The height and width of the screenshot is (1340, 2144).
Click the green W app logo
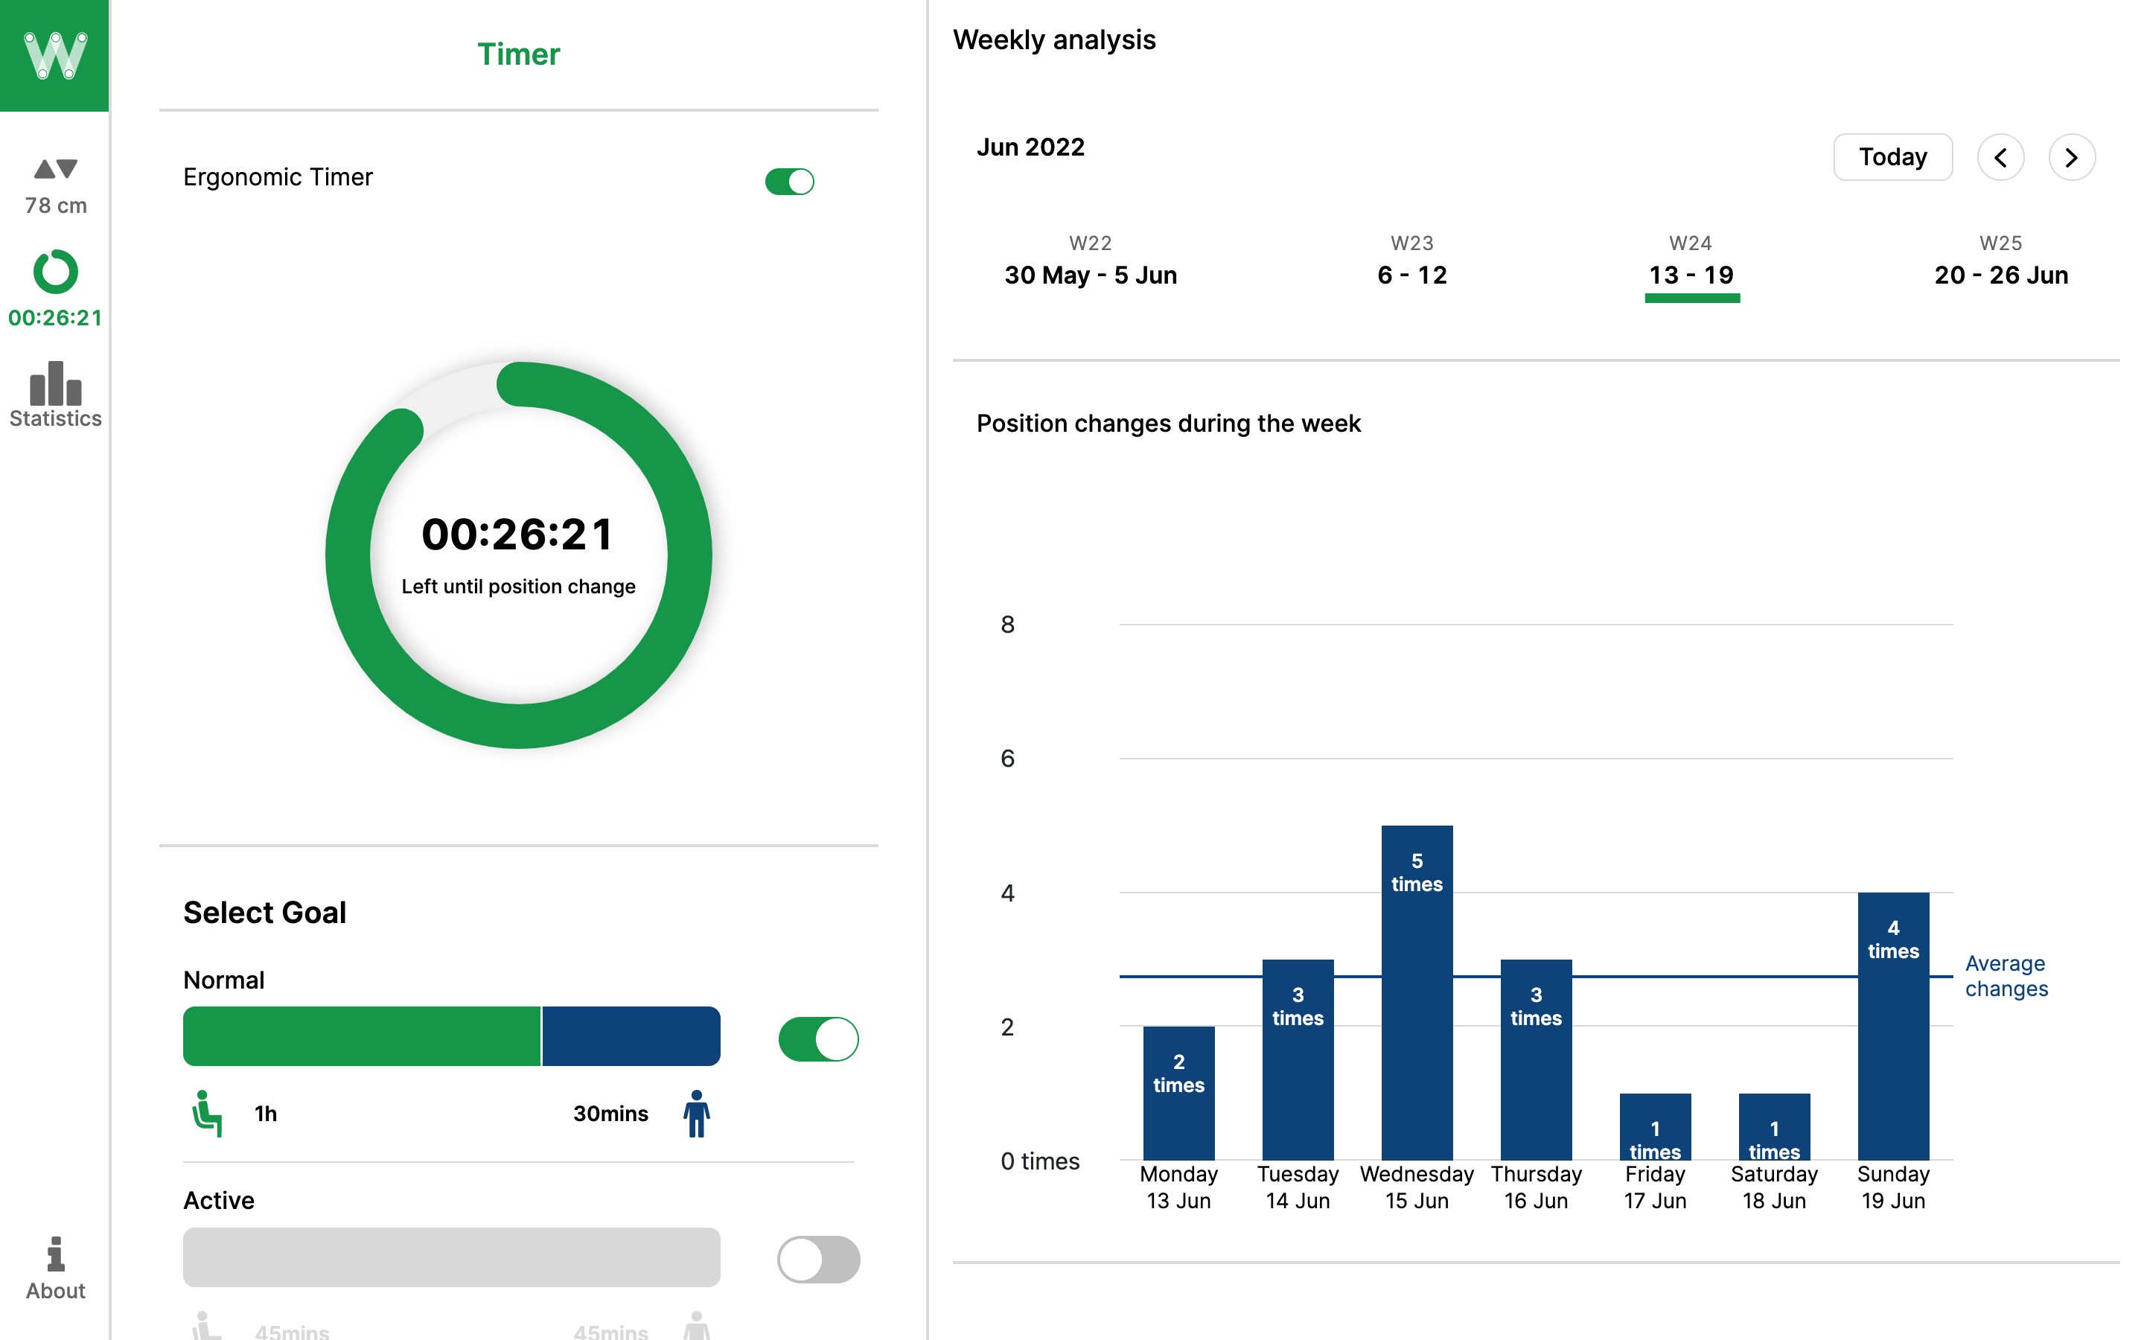pos(54,55)
